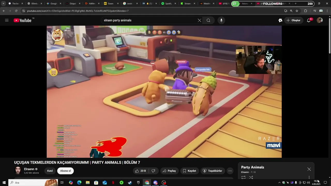This screenshot has height=186, width=331.
Task: Open the system tray volume control
Action: point(308,183)
